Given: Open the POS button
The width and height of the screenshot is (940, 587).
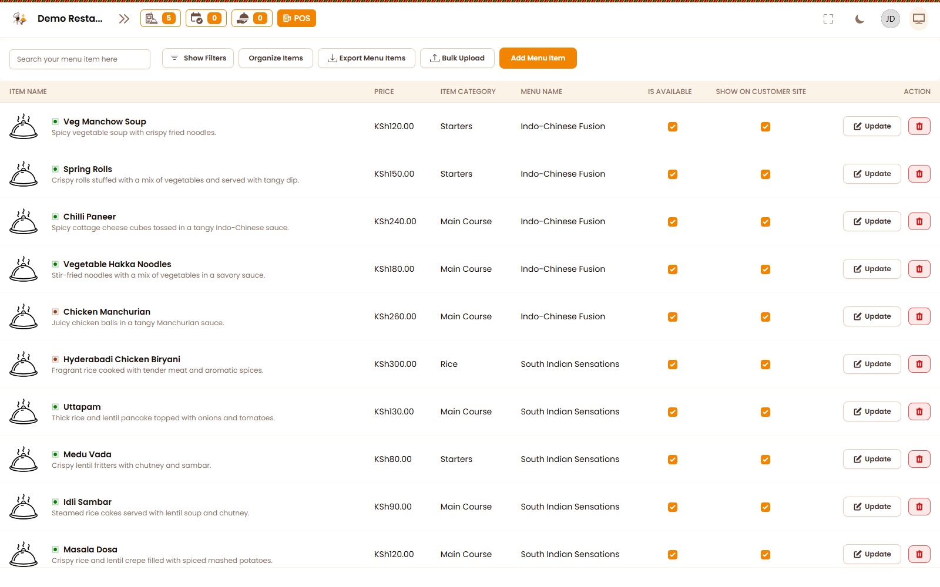Looking at the screenshot, I should tap(297, 18).
